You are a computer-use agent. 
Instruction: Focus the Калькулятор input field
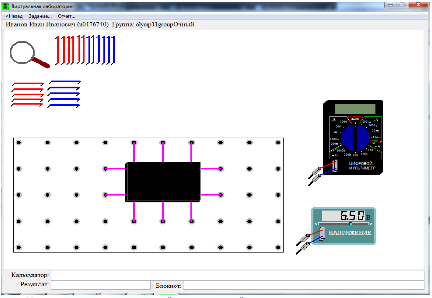point(238,275)
